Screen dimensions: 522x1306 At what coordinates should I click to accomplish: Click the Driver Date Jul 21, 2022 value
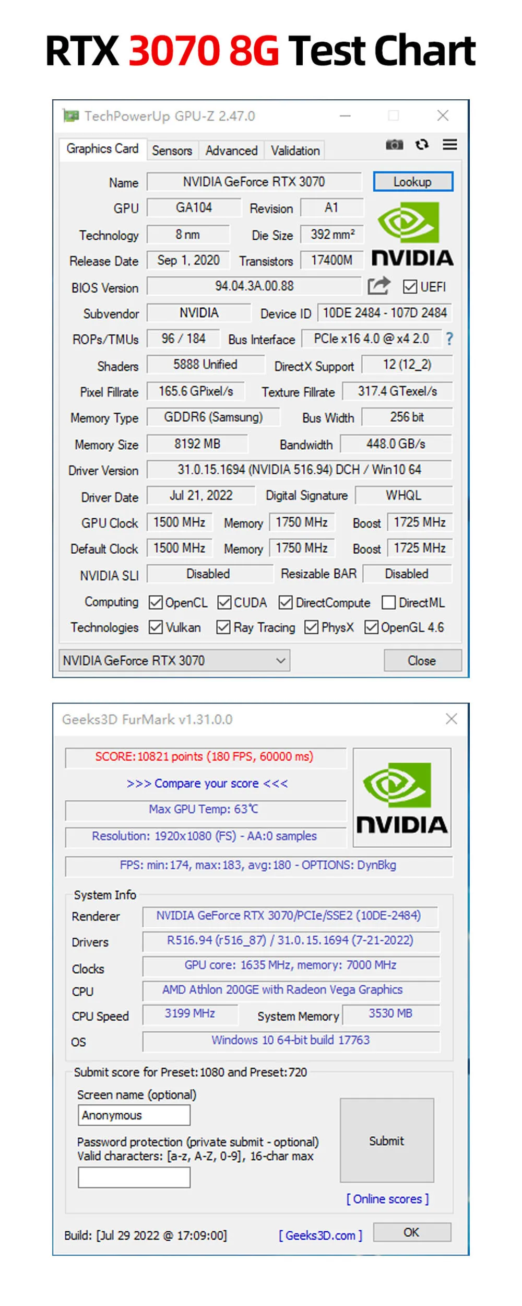pos(201,495)
